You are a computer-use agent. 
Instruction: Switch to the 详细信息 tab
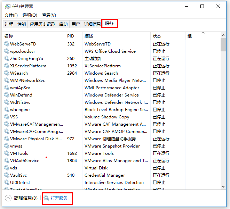pos(92,24)
